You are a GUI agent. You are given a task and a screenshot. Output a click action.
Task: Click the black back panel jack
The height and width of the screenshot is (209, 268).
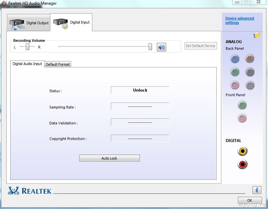(x=250, y=72)
